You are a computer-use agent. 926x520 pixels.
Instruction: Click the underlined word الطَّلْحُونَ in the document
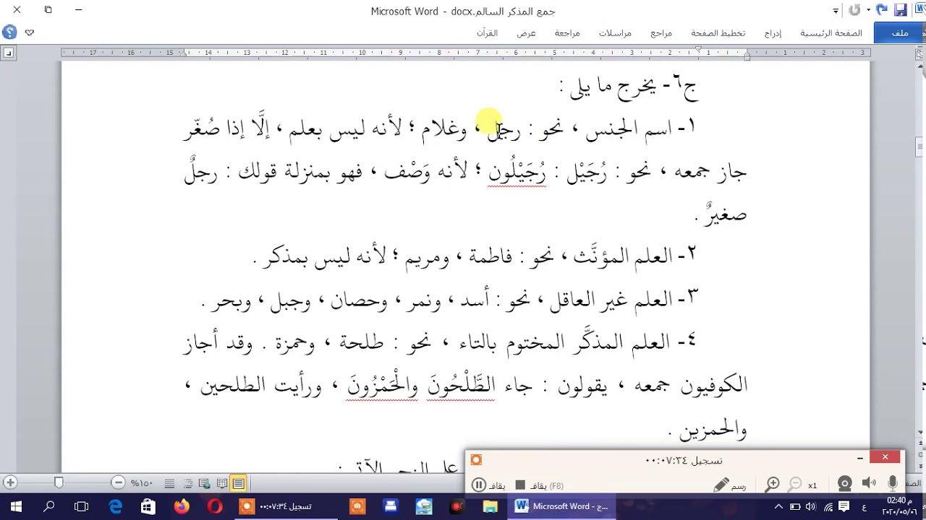tap(460, 386)
